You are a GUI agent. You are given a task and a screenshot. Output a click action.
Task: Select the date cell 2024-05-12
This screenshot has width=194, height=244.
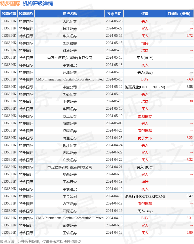[x=114, y=87]
